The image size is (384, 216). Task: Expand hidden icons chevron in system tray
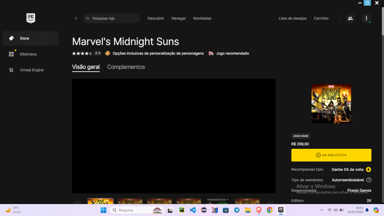321,210
